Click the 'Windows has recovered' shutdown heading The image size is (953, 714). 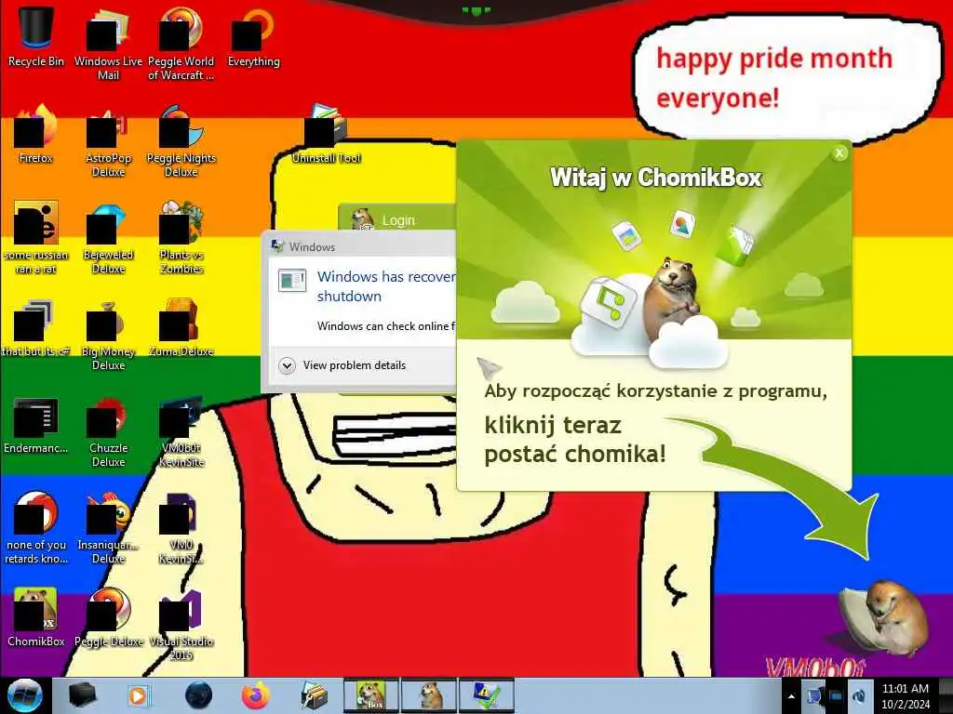tap(386, 286)
